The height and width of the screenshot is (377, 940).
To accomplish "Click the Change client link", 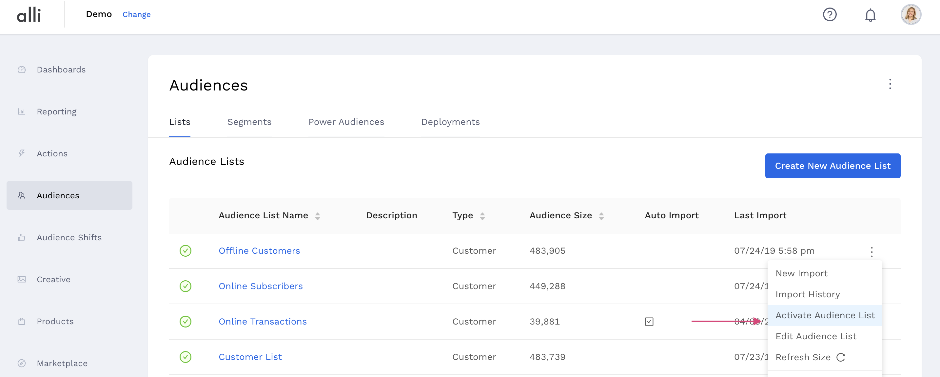I will pyautogui.click(x=136, y=15).
